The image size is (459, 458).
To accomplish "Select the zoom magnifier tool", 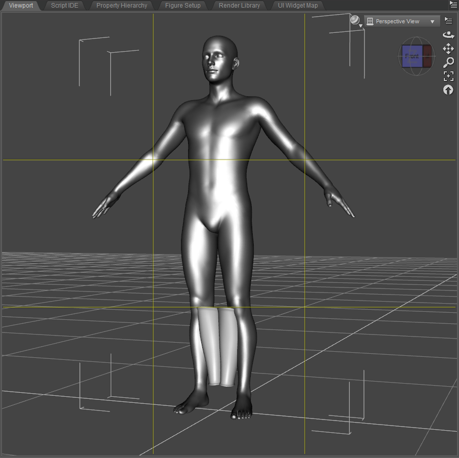I will (448, 62).
